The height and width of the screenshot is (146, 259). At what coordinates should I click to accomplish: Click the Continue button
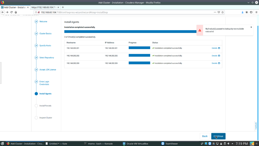point(218,136)
